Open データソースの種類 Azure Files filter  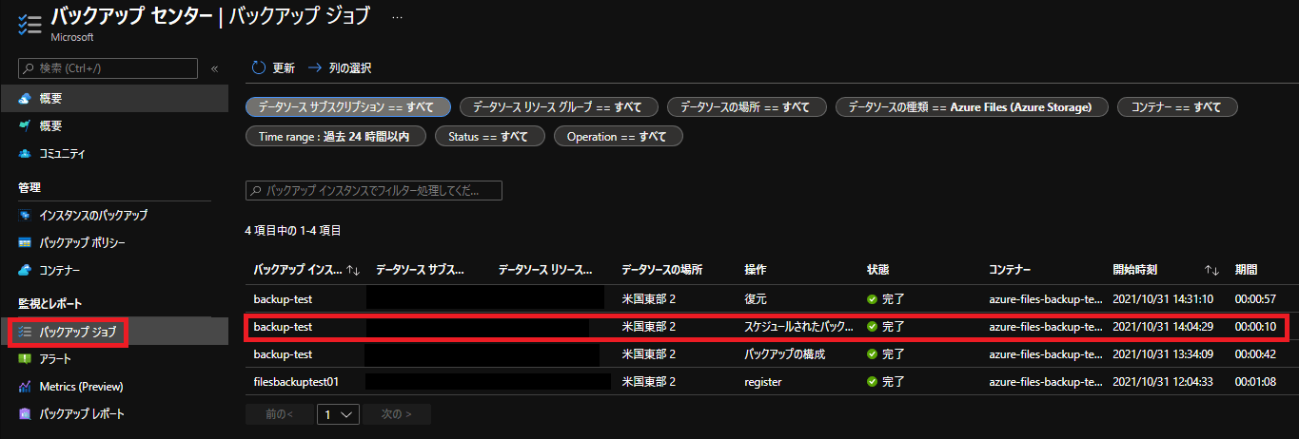pos(972,107)
